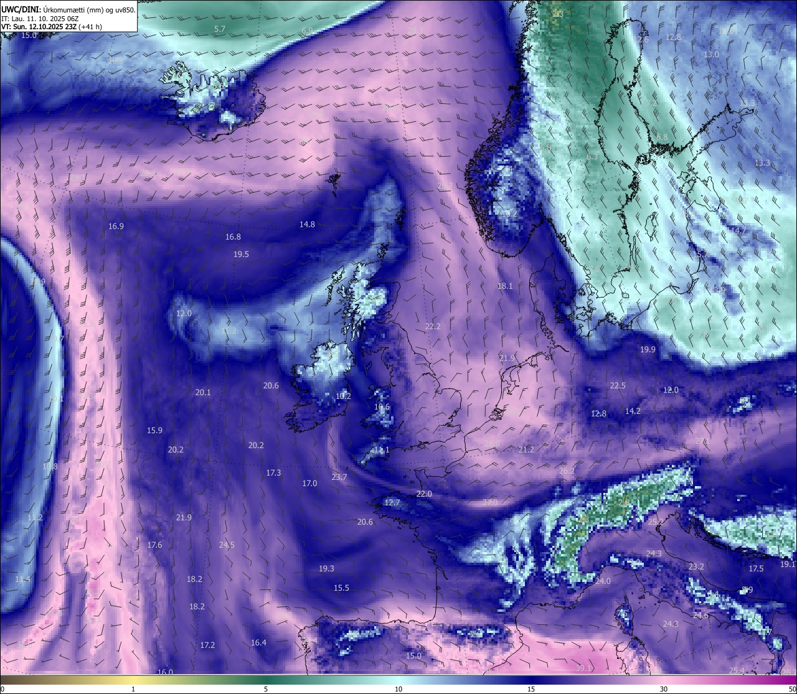Click the 16.4 value label
This screenshot has width=797, height=694.
coord(258,643)
